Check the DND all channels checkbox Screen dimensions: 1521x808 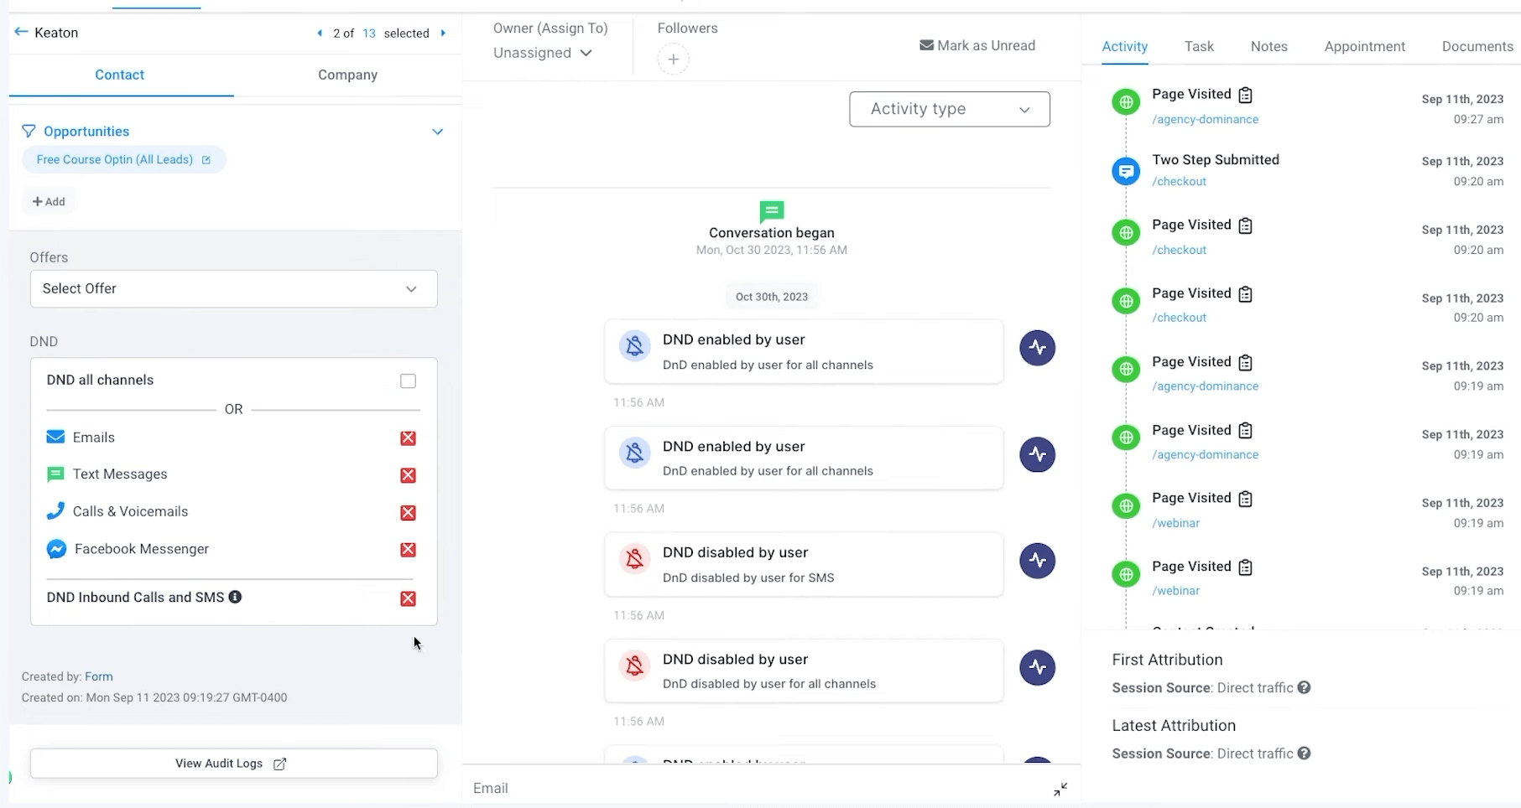coord(408,381)
